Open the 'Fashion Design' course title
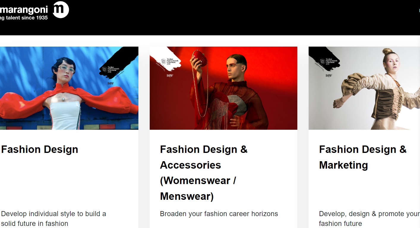The height and width of the screenshot is (228, 420). pyautogui.click(x=40, y=149)
